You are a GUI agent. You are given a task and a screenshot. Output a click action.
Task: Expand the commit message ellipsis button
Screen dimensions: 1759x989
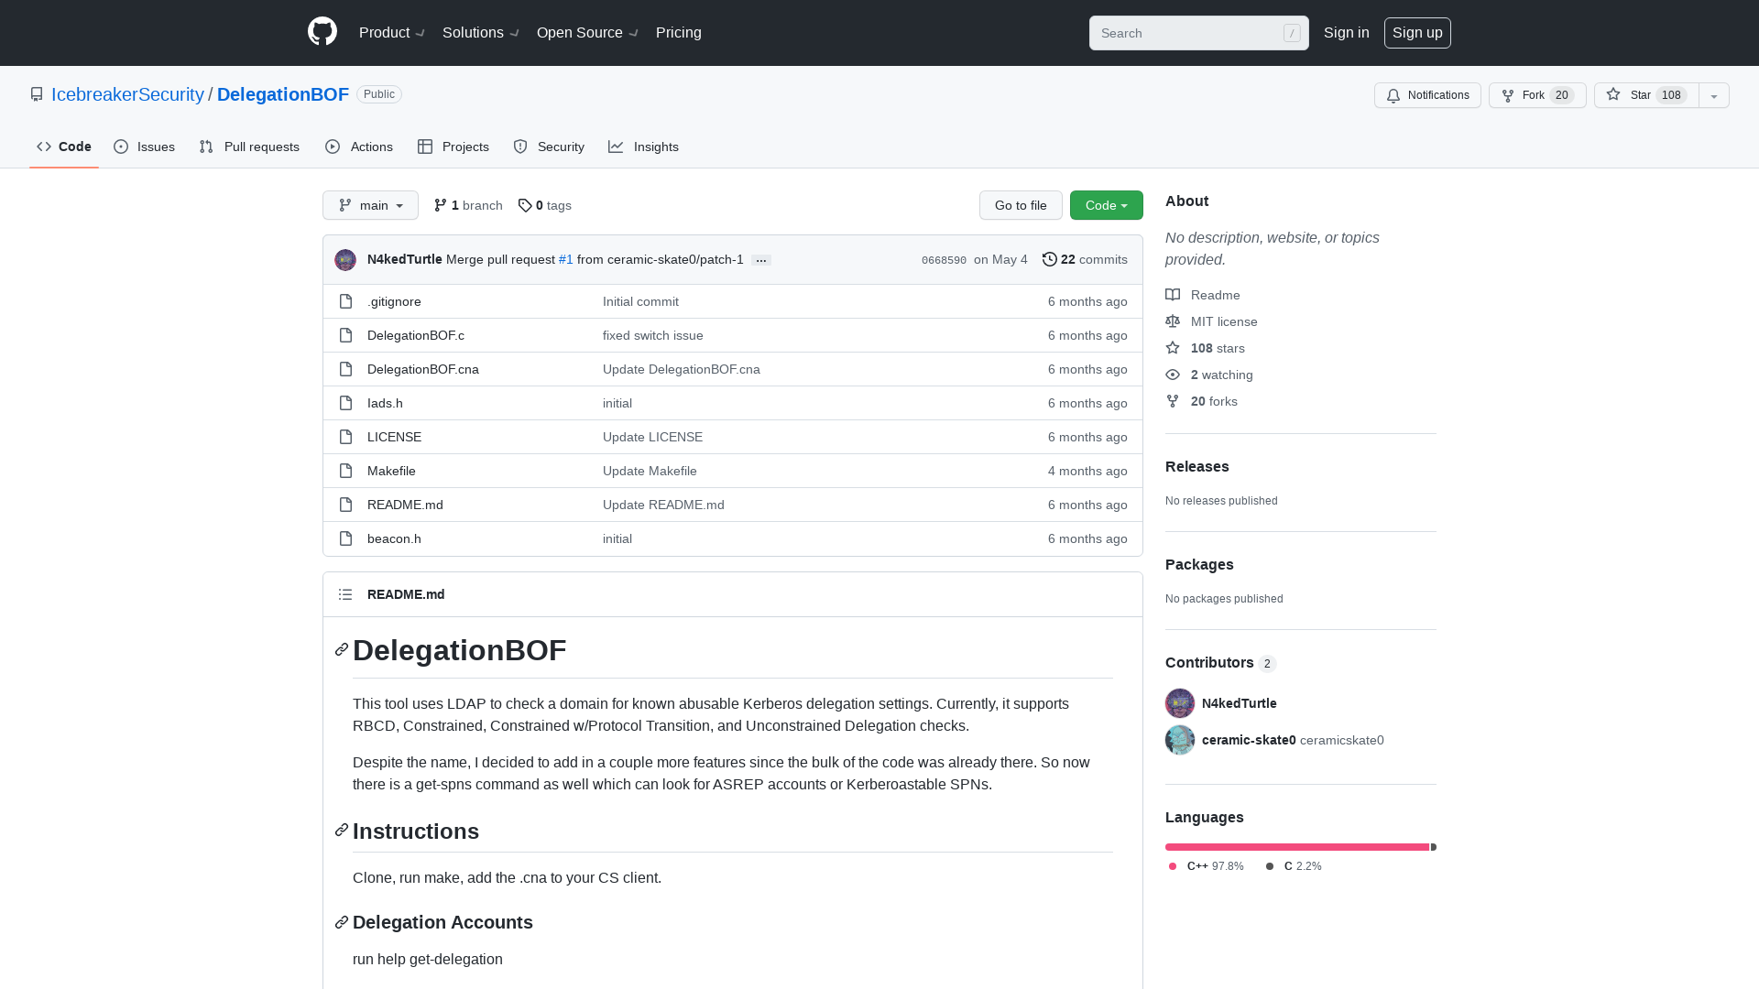(761, 260)
